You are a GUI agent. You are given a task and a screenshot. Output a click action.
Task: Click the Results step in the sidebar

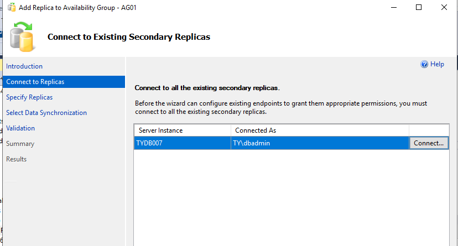pyautogui.click(x=16, y=159)
